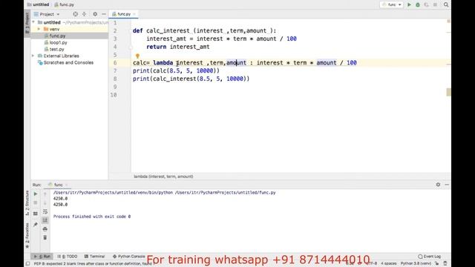Print the Run console output
The image size is (475, 267).
[x=45, y=229]
